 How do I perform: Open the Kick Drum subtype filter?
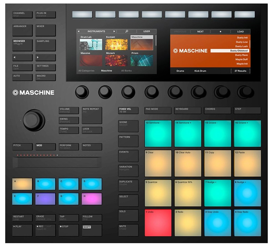[x=200, y=71]
